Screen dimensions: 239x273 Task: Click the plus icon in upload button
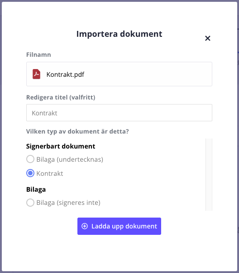pos(85,226)
